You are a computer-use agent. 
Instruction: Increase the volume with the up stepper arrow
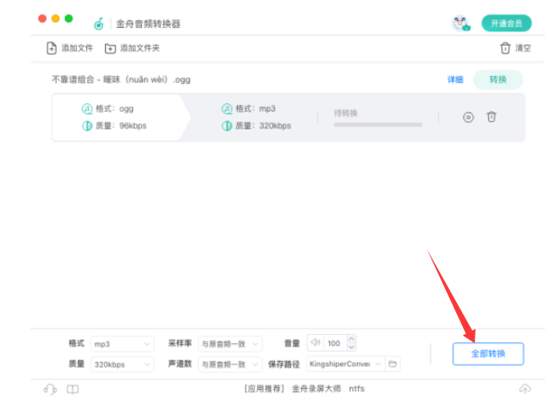pyautogui.click(x=351, y=339)
